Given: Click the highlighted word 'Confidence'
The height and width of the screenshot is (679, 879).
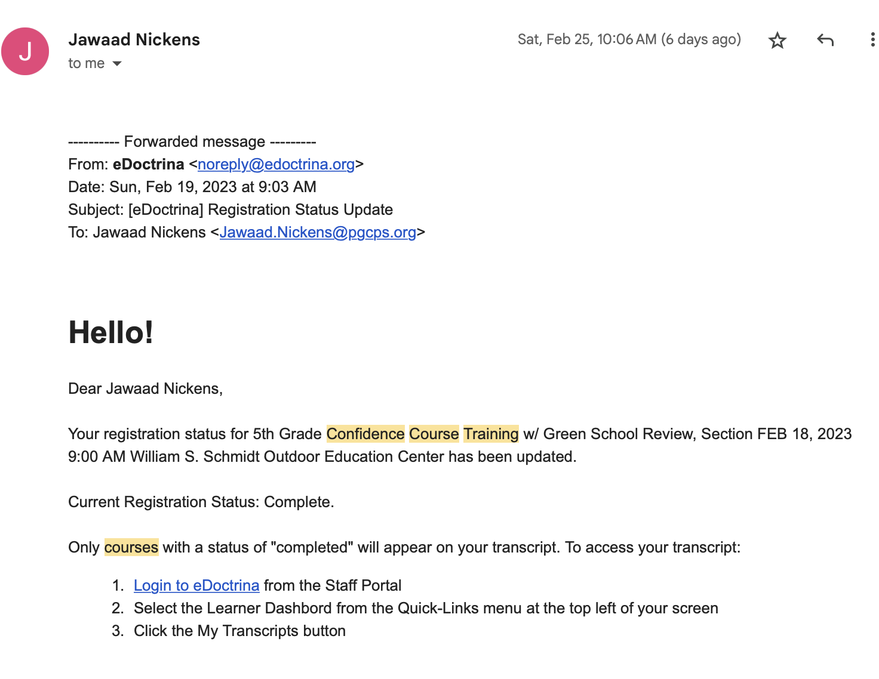Looking at the screenshot, I should pyautogui.click(x=365, y=434).
